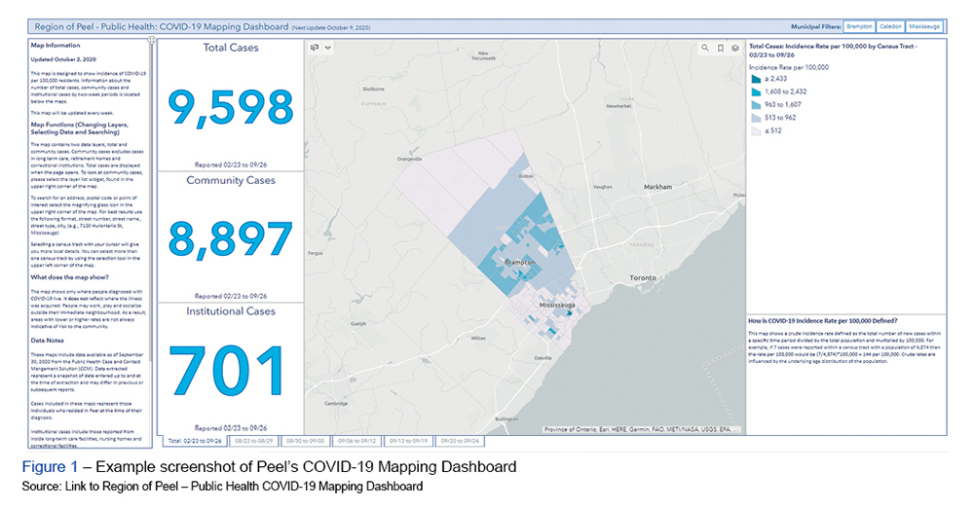Select the 09/06 to 09/12 tab

[356, 440]
